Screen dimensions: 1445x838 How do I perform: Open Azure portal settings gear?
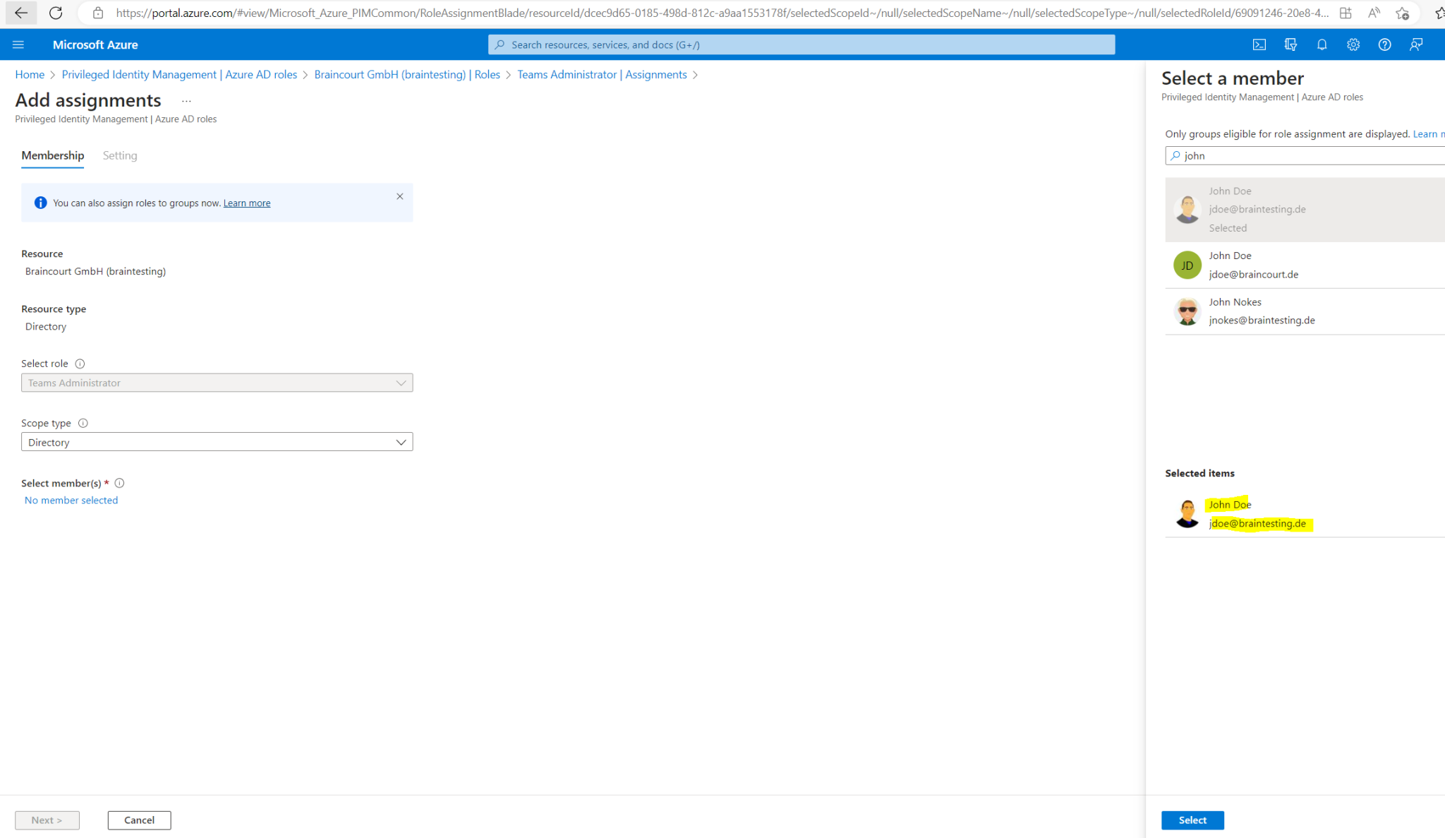coord(1353,44)
